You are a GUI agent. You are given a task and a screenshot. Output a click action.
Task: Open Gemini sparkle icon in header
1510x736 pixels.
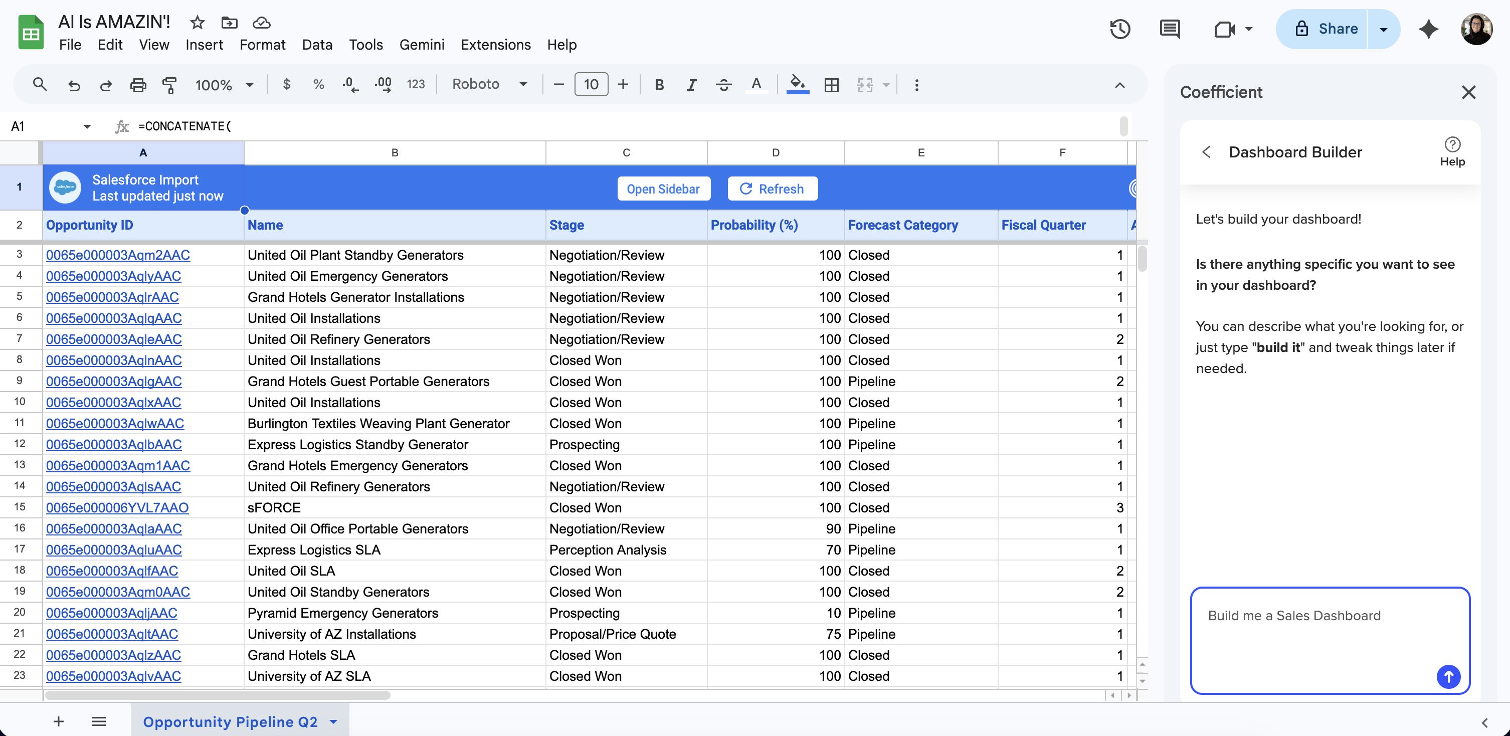[x=1428, y=29]
